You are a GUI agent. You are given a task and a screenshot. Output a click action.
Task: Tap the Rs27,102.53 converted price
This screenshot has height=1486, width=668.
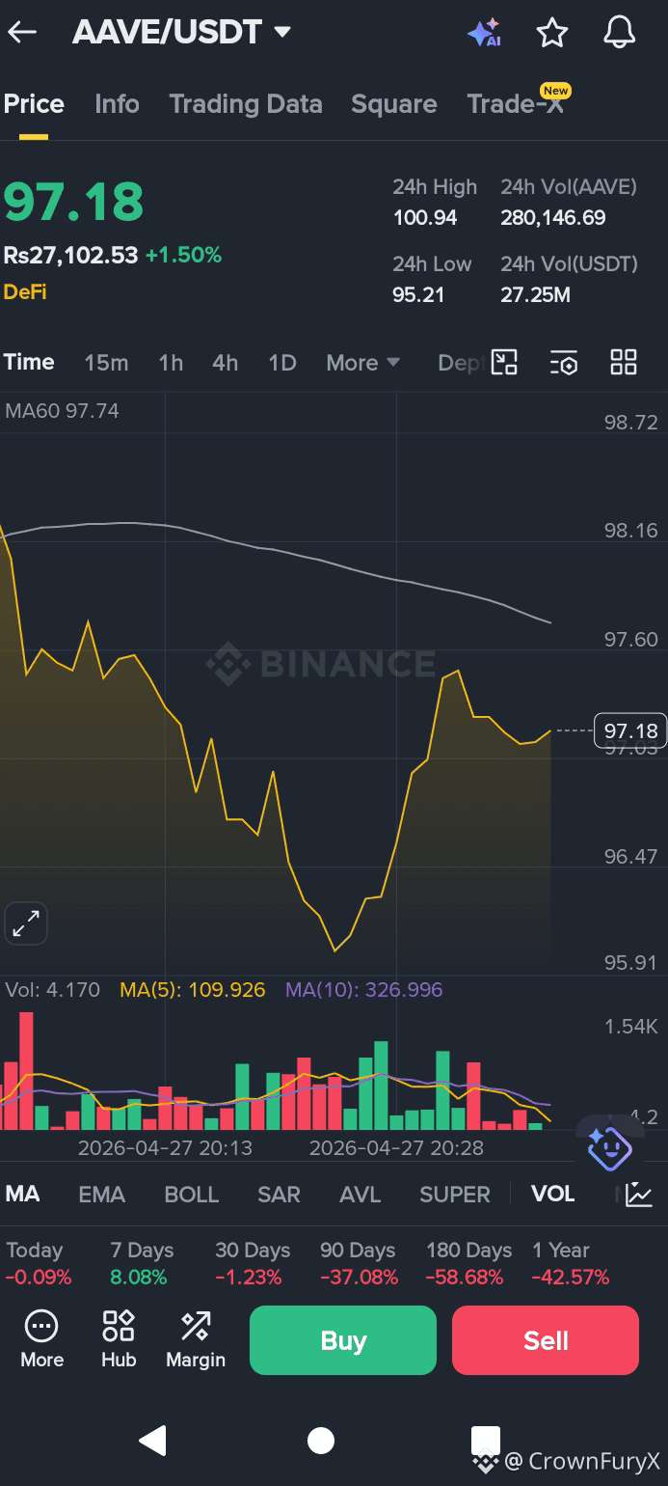tap(70, 256)
